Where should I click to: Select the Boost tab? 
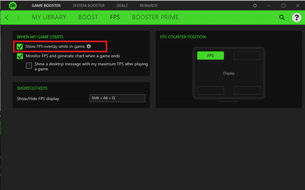point(88,17)
